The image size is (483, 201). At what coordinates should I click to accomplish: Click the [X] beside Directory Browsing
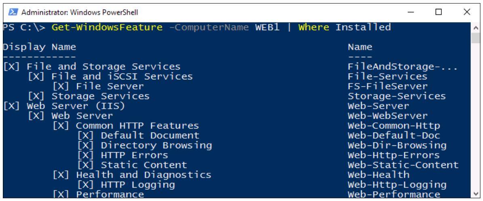click(x=85, y=145)
